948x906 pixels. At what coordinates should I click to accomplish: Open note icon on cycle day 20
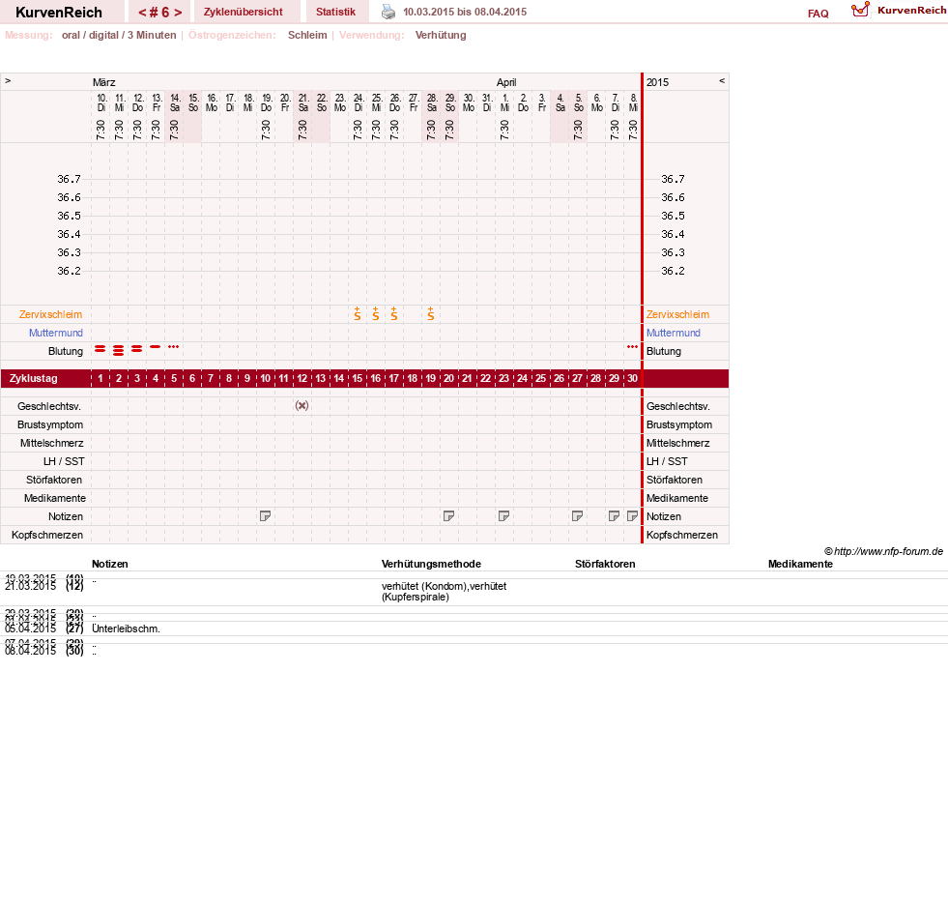(x=448, y=516)
